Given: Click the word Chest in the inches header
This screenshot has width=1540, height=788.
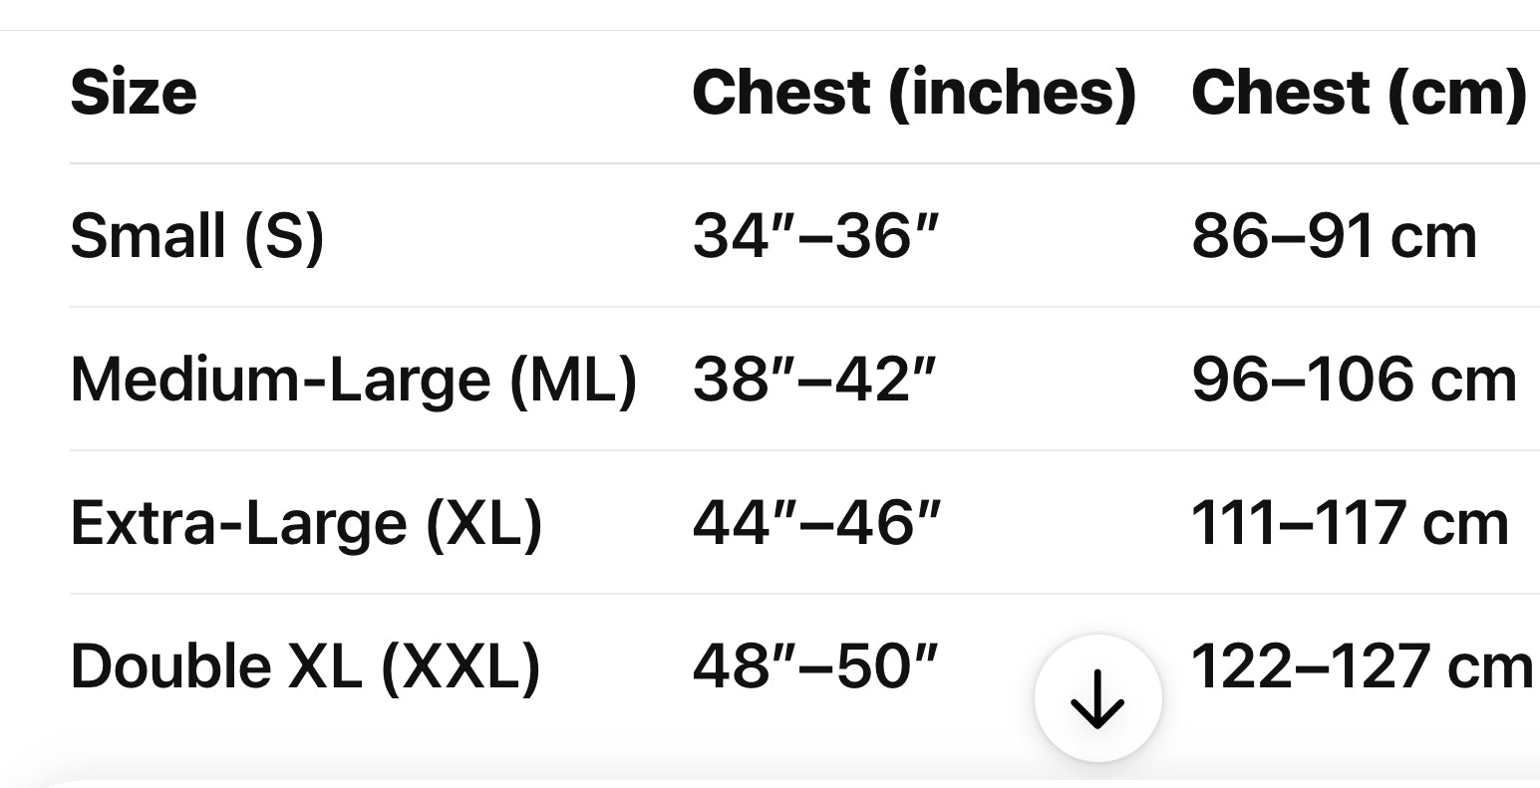Looking at the screenshot, I should click(x=781, y=93).
